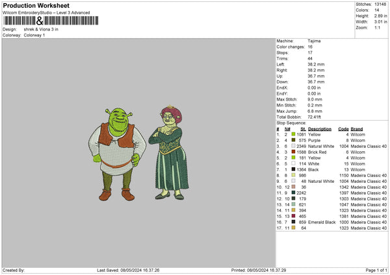Select the Tajima machine value
Viewport: 390px width, 275px height.
coord(314,41)
